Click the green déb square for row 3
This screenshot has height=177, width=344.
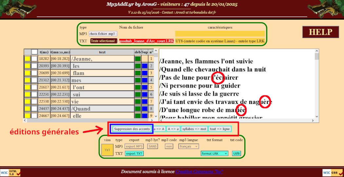138,73
